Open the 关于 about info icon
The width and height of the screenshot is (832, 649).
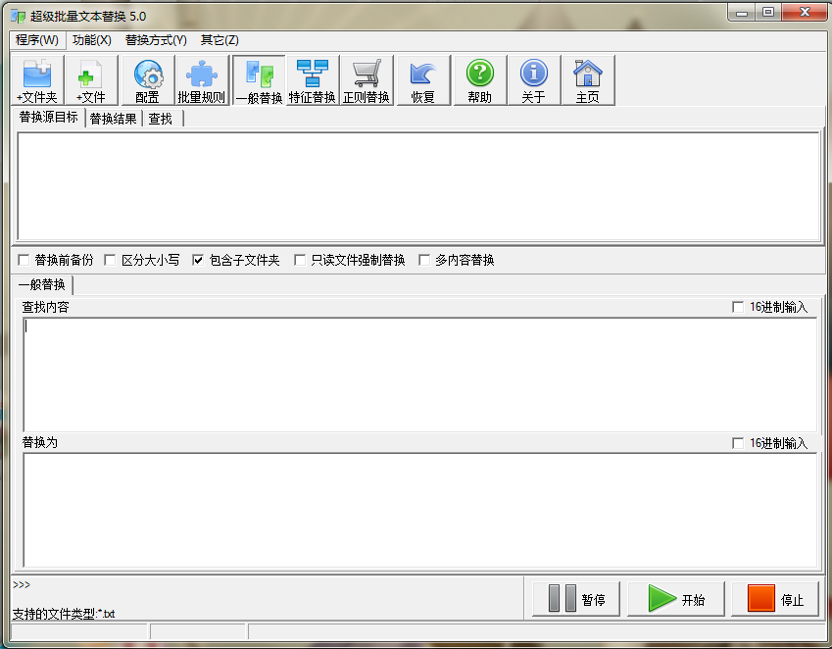(534, 80)
